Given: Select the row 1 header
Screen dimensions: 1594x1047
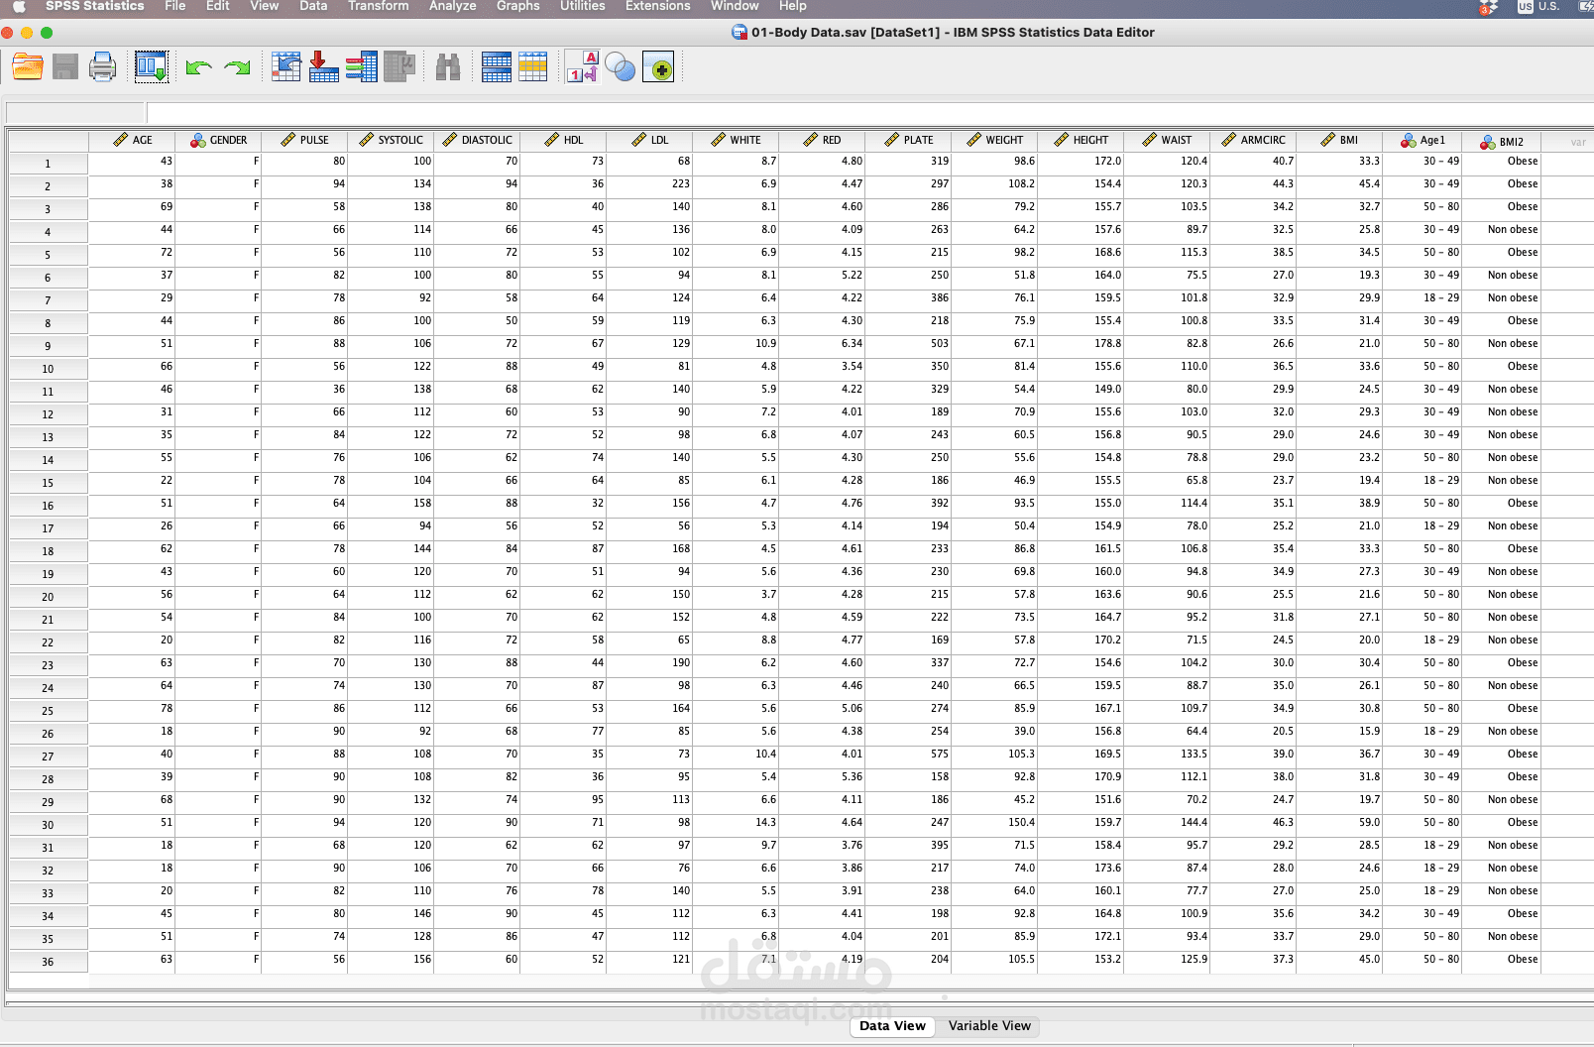Looking at the screenshot, I should [x=48, y=164].
